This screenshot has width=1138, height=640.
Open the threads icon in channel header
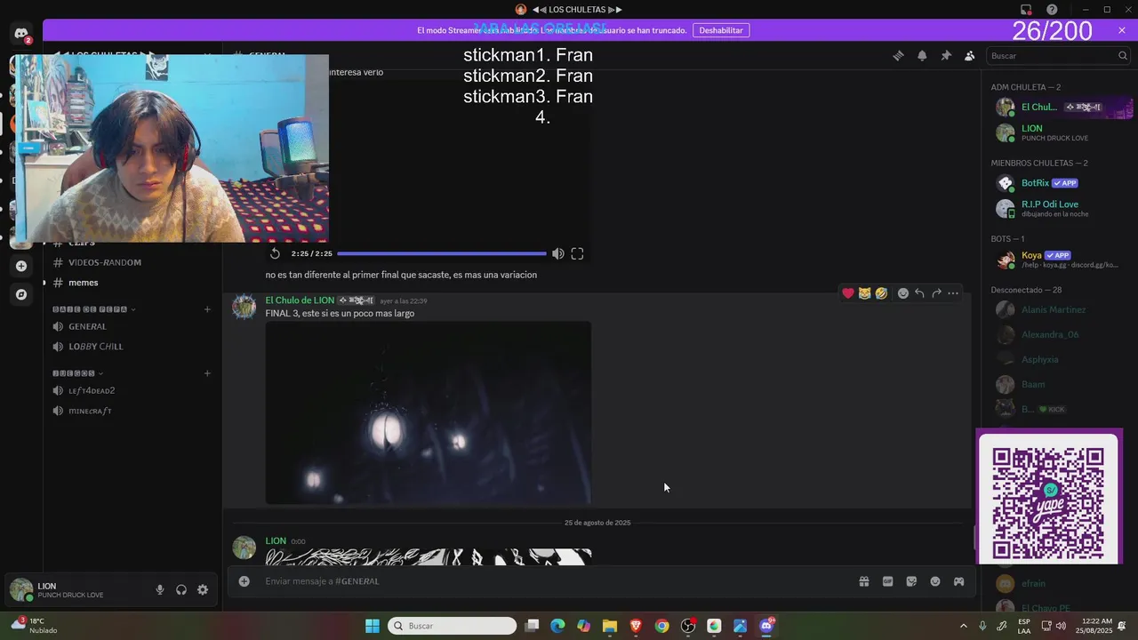(898, 55)
